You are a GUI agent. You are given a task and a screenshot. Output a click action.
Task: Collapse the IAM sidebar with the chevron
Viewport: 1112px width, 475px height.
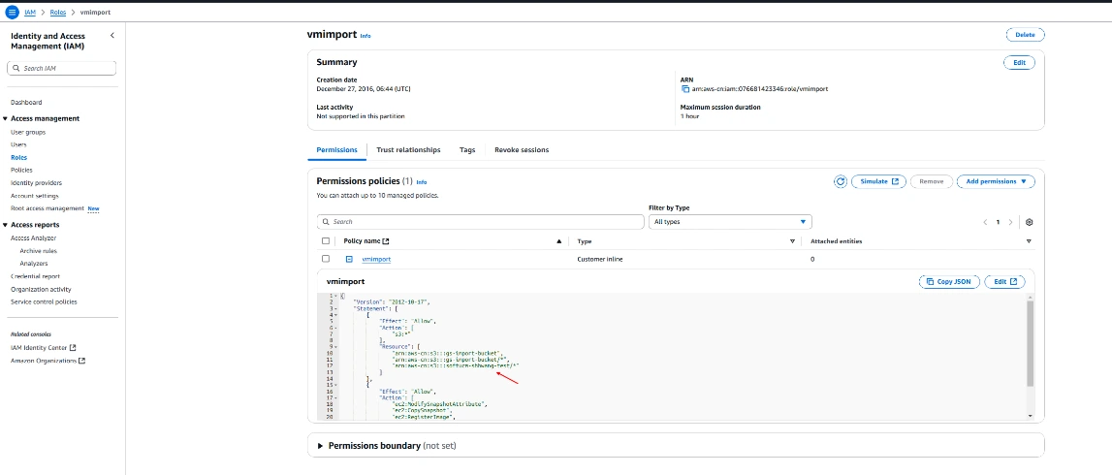112,36
